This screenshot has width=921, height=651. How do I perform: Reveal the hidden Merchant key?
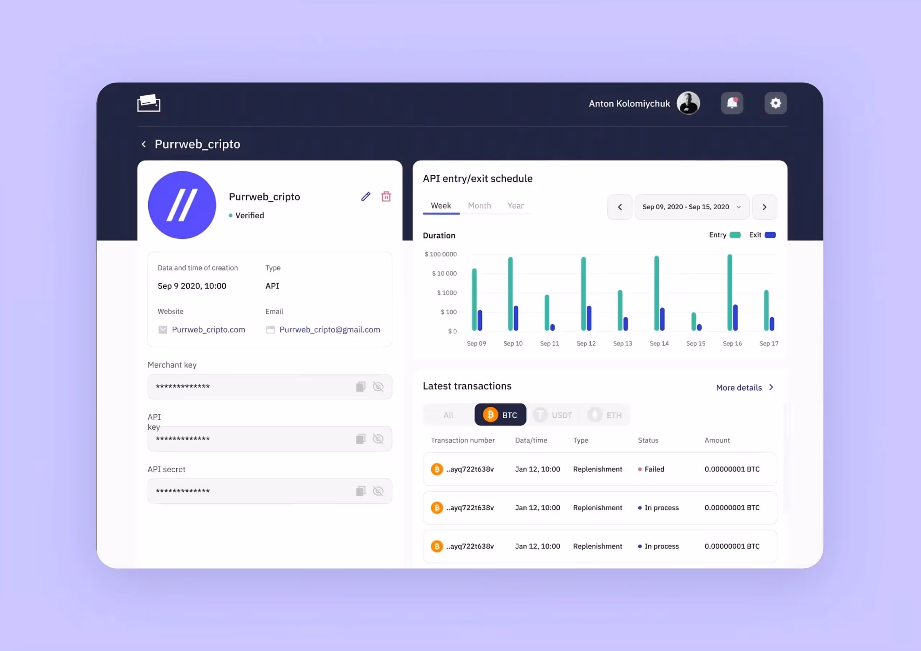378,386
